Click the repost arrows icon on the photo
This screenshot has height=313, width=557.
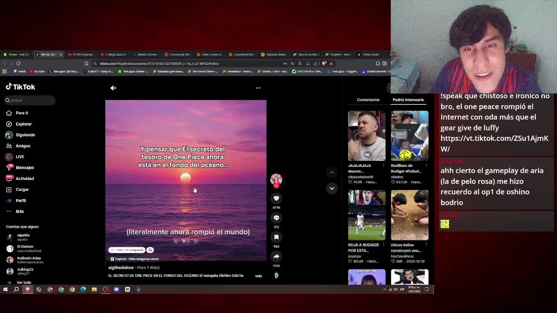[150, 250]
